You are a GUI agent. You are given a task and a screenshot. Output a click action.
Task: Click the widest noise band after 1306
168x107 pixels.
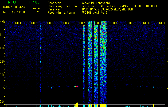click(103, 63)
